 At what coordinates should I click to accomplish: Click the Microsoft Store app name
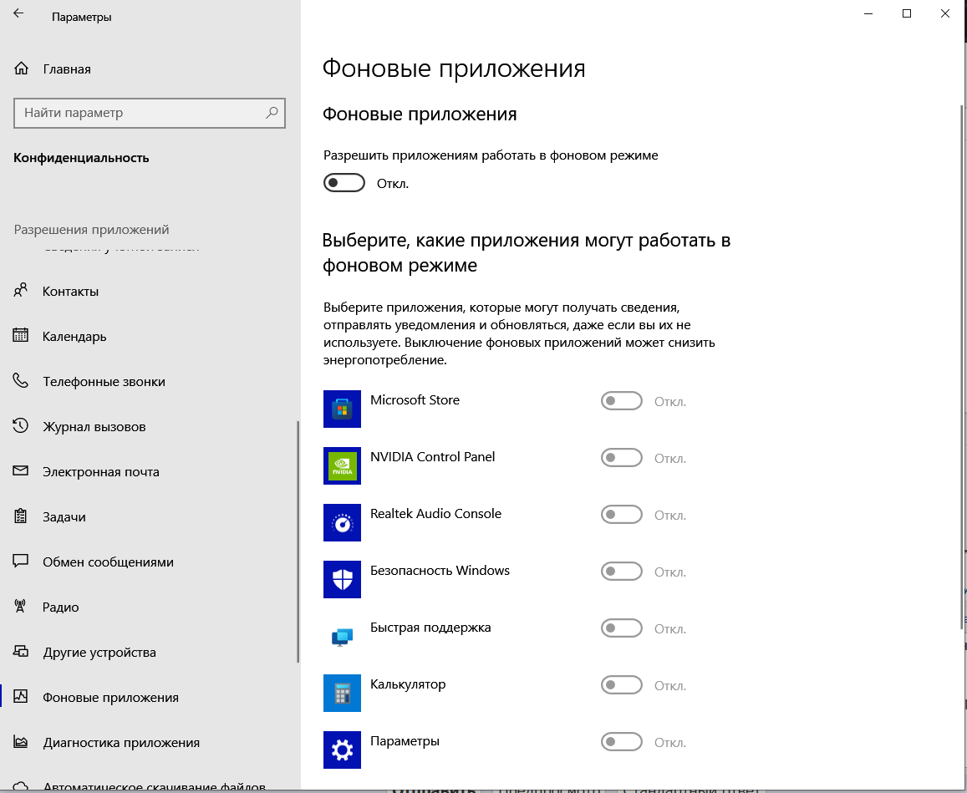coord(415,399)
